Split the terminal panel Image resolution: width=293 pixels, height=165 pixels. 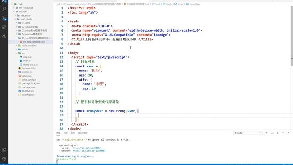tap(272, 133)
